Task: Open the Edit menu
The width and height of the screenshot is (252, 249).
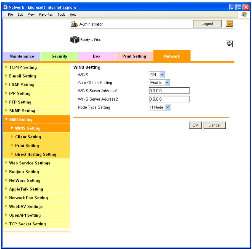Action: point(20,15)
